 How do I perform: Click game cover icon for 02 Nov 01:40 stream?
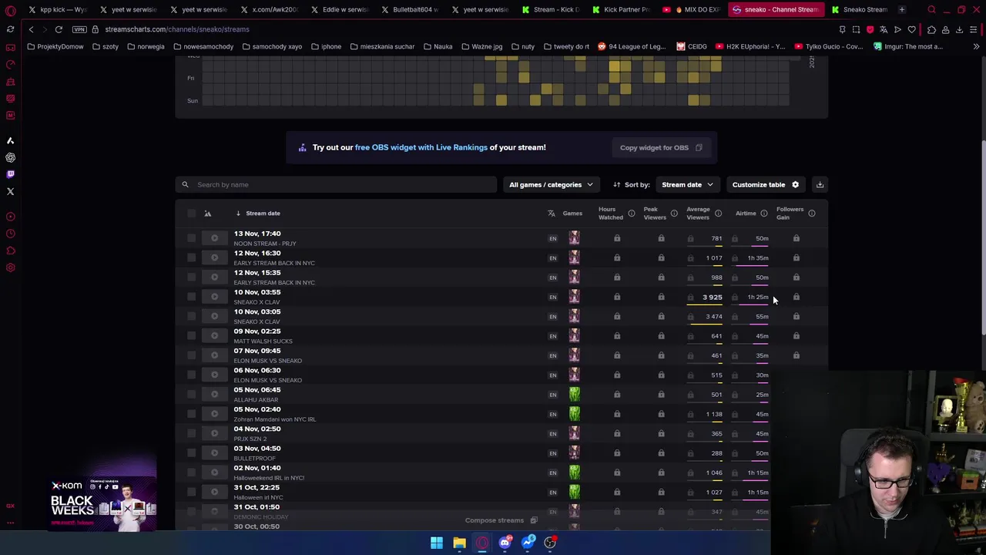click(574, 473)
